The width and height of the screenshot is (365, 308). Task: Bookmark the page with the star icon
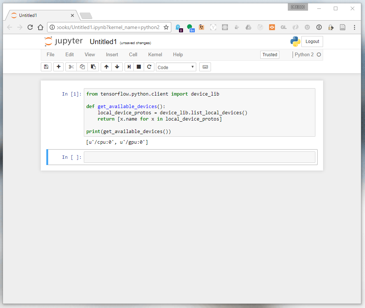point(166,27)
